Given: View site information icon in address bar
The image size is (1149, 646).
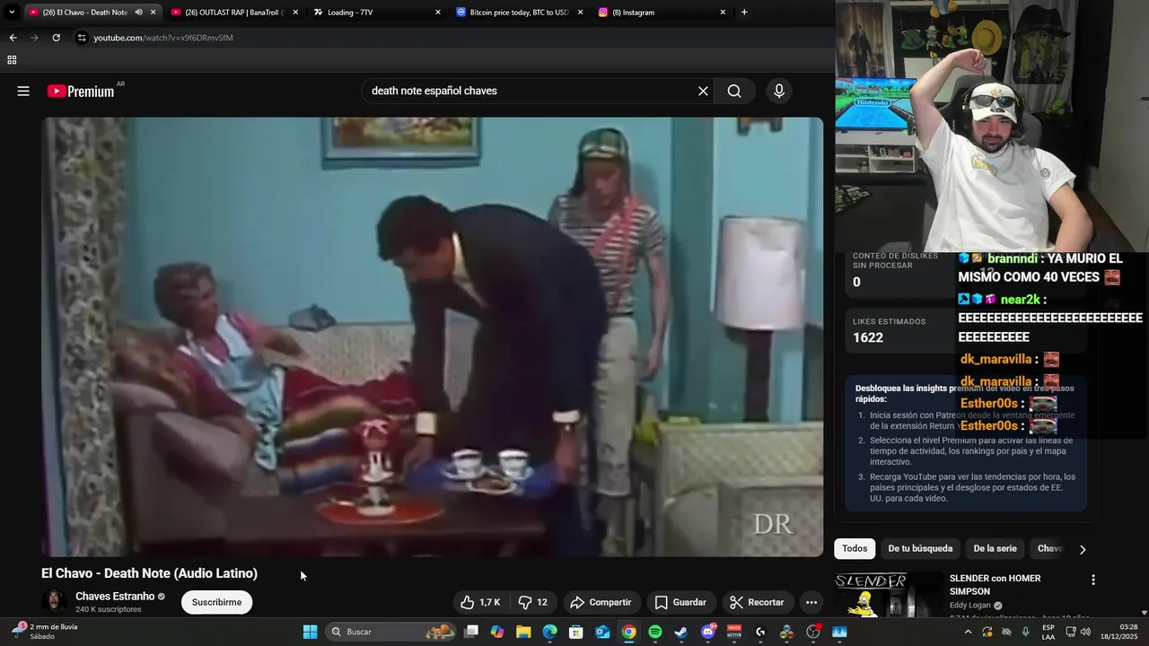Looking at the screenshot, I should point(82,38).
